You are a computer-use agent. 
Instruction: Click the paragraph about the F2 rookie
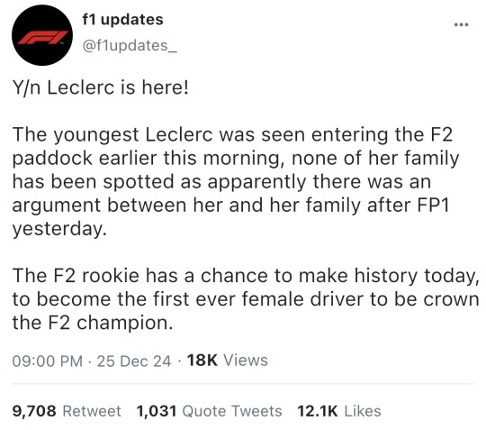pyautogui.click(x=246, y=299)
